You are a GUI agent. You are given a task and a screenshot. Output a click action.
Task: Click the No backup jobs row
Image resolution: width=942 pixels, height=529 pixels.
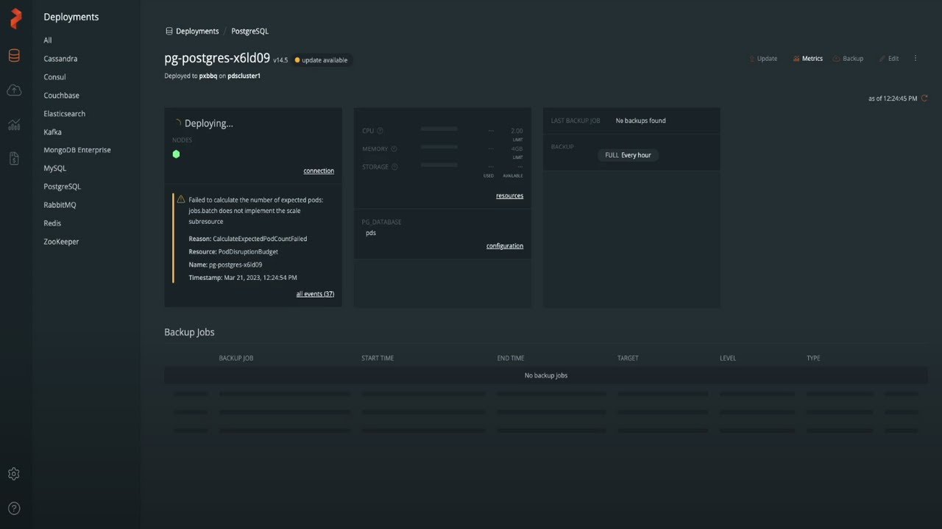545,375
